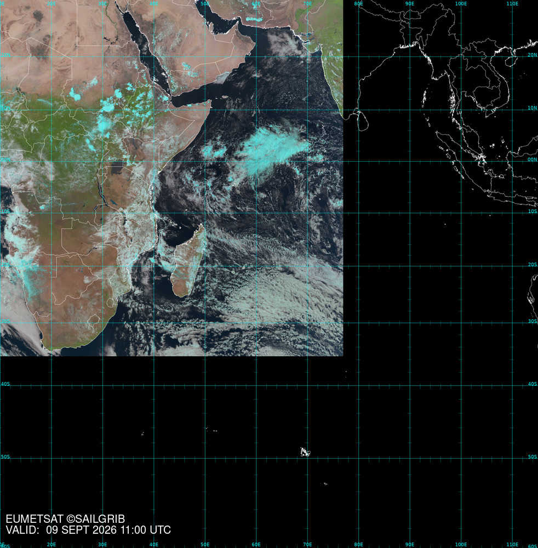538x548 pixels.
Task: Select Madagascar island on the map
Action: click(188, 260)
